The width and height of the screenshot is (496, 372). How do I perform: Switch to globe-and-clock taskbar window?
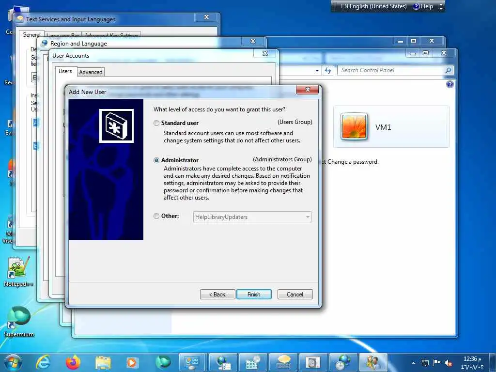[x=343, y=362]
